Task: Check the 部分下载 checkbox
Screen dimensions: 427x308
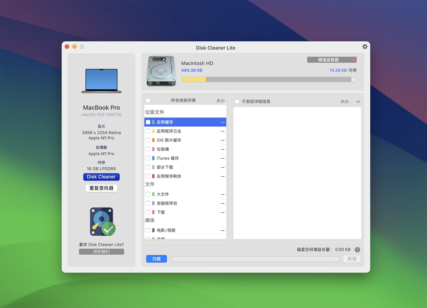Action: [x=148, y=167]
